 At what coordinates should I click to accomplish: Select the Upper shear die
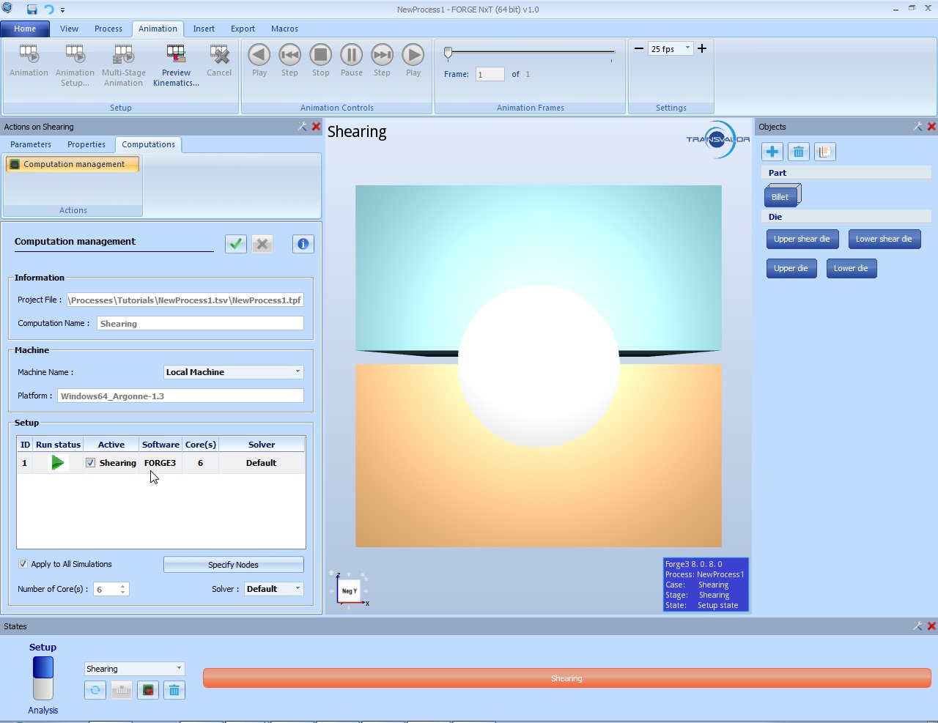(802, 239)
